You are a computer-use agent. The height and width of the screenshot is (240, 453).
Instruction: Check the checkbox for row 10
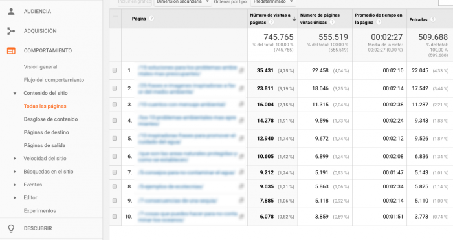[115, 216]
